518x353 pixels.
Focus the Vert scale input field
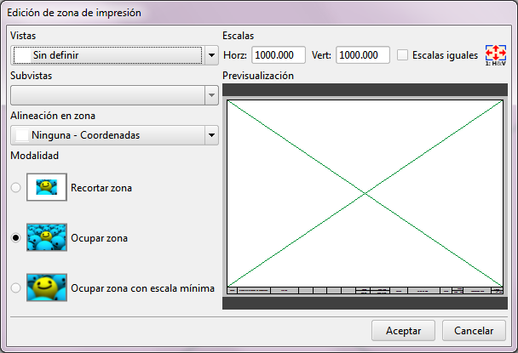click(362, 55)
